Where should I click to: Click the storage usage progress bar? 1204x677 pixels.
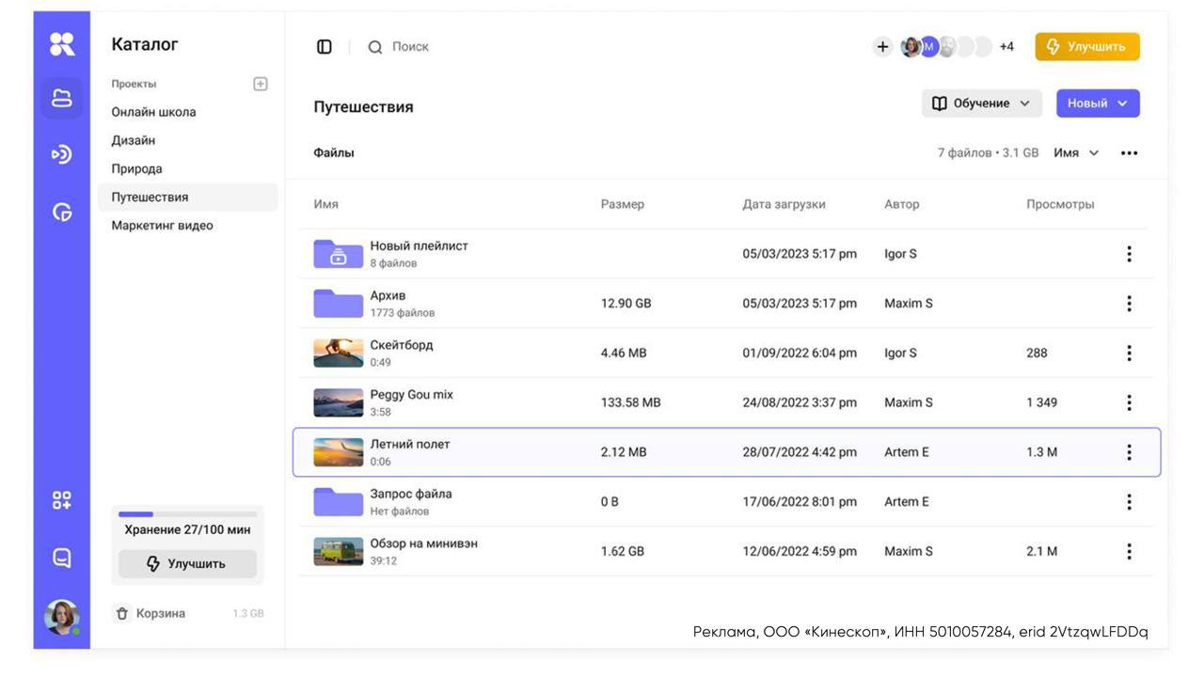pyautogui.click(x=187, y=514)
